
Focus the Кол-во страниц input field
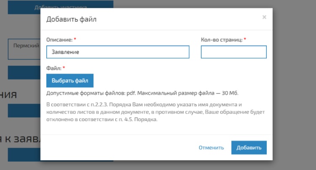pos(234,52)
